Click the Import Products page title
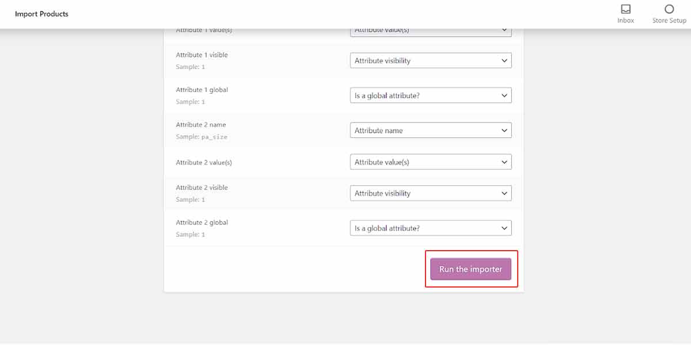Screen dimensions: 691x345 tap(41, 14)
